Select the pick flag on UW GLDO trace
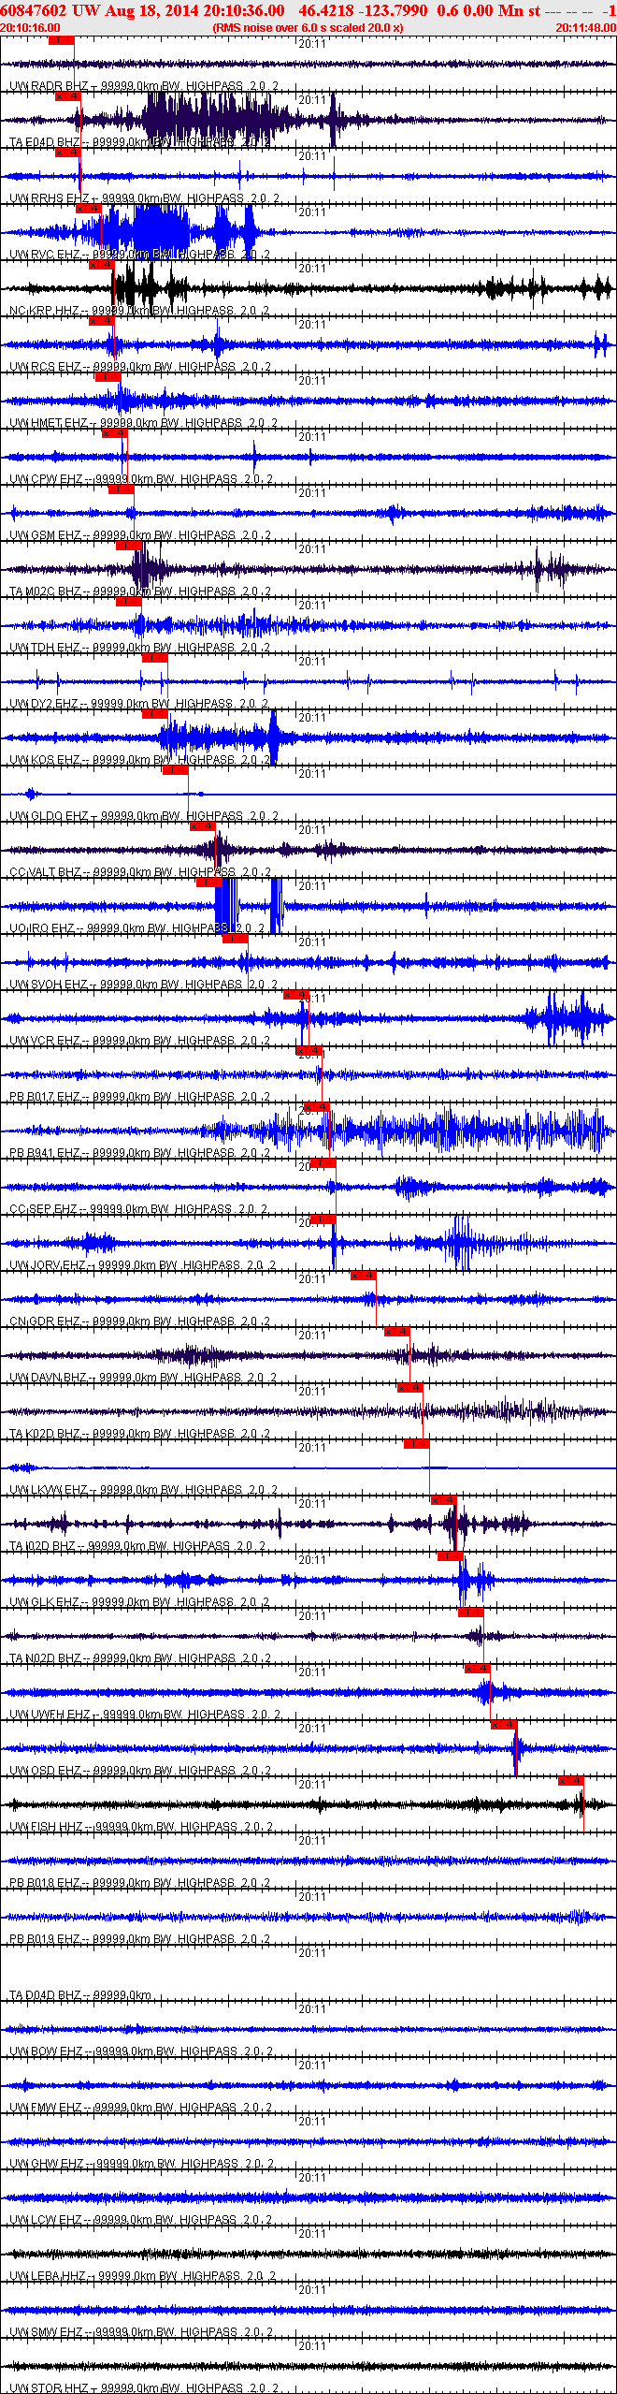Image resolution: width=617 pixels, height=2394 pixels. click(x=175, y=770)
